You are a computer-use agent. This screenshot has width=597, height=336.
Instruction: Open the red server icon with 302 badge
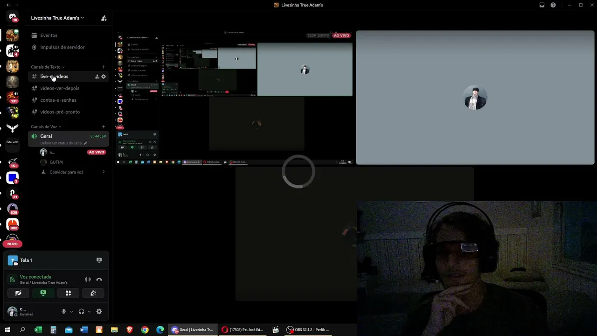point(13,224)
